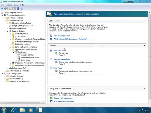
Task: Select Network List Manager Policies in the tree
Action: (x=27, y=42)
